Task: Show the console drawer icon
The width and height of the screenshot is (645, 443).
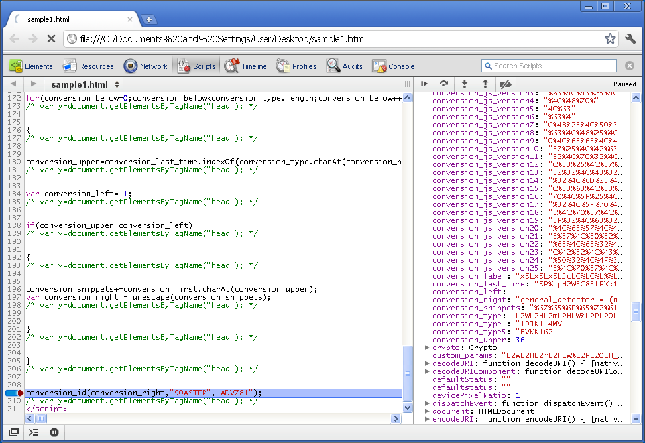Action: 34,432
